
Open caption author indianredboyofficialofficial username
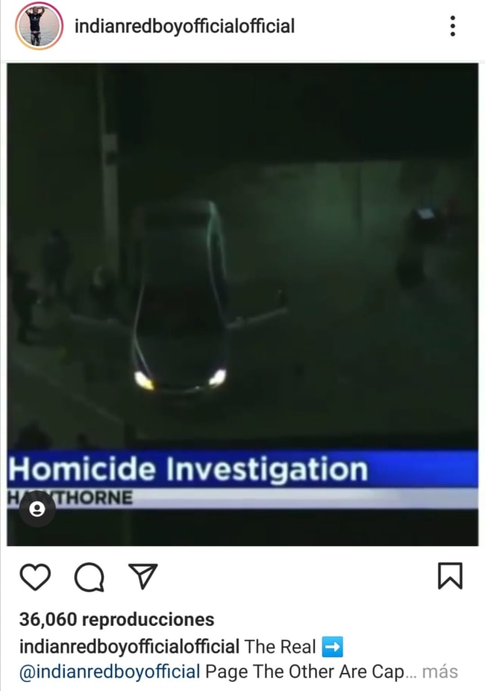pyautogui.click(x=129, y=647)
